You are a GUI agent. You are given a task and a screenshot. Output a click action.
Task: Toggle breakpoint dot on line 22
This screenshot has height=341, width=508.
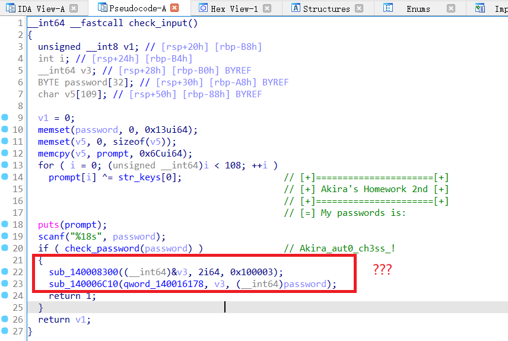coord(5,272)
